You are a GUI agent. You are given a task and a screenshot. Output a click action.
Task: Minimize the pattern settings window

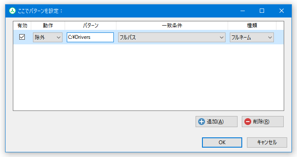(243, 11)
